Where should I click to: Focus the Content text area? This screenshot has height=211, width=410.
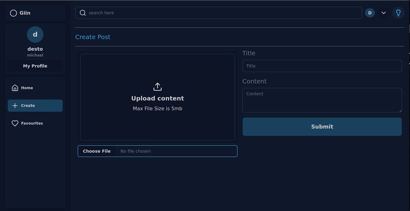pos(322,100)
